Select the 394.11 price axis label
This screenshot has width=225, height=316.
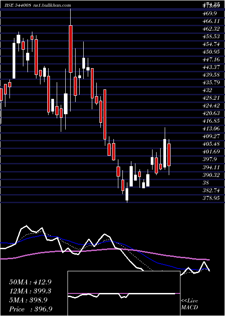[211, 167]
